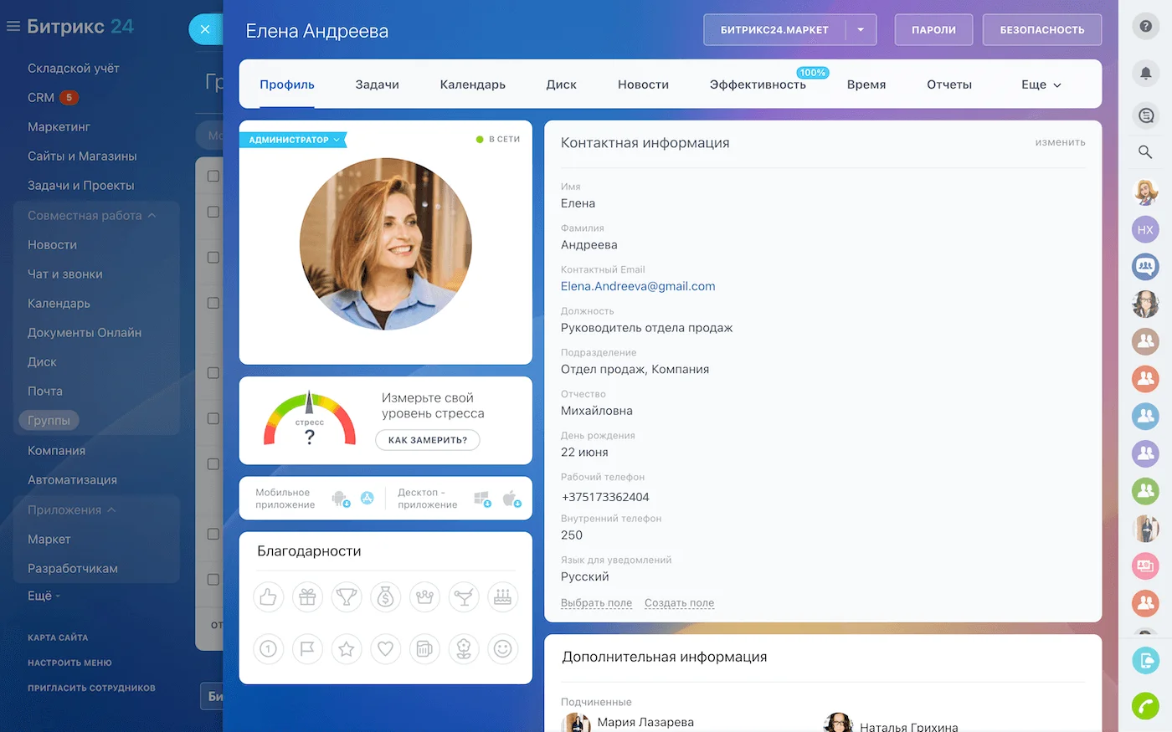This screenshot has height=732, width=1172.
Task: Open help question mark icon
Action: 1145,27
